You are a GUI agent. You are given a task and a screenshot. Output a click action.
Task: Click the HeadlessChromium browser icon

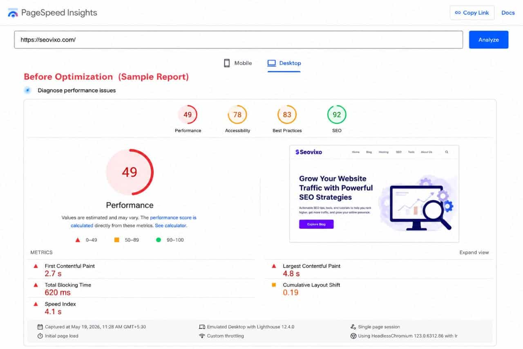pyautogui.click(x=353, y=336)
